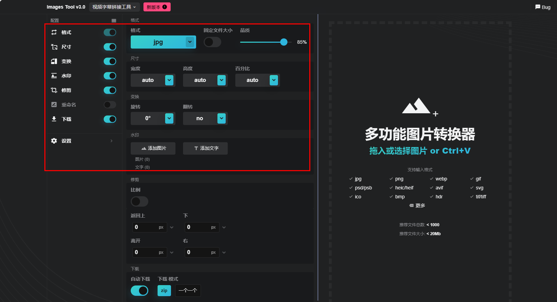Viewport: 557px width, 302px height.
Task: Click the 重命名 rename icon in sidebar
Action: coord(54,105)
